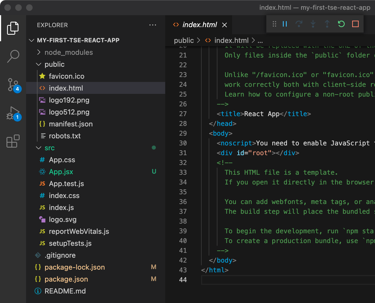Viewport: 375px width, 303px height.
Task: Collapse the public folder
Action: pyautogui.click(x=54, y=64)
